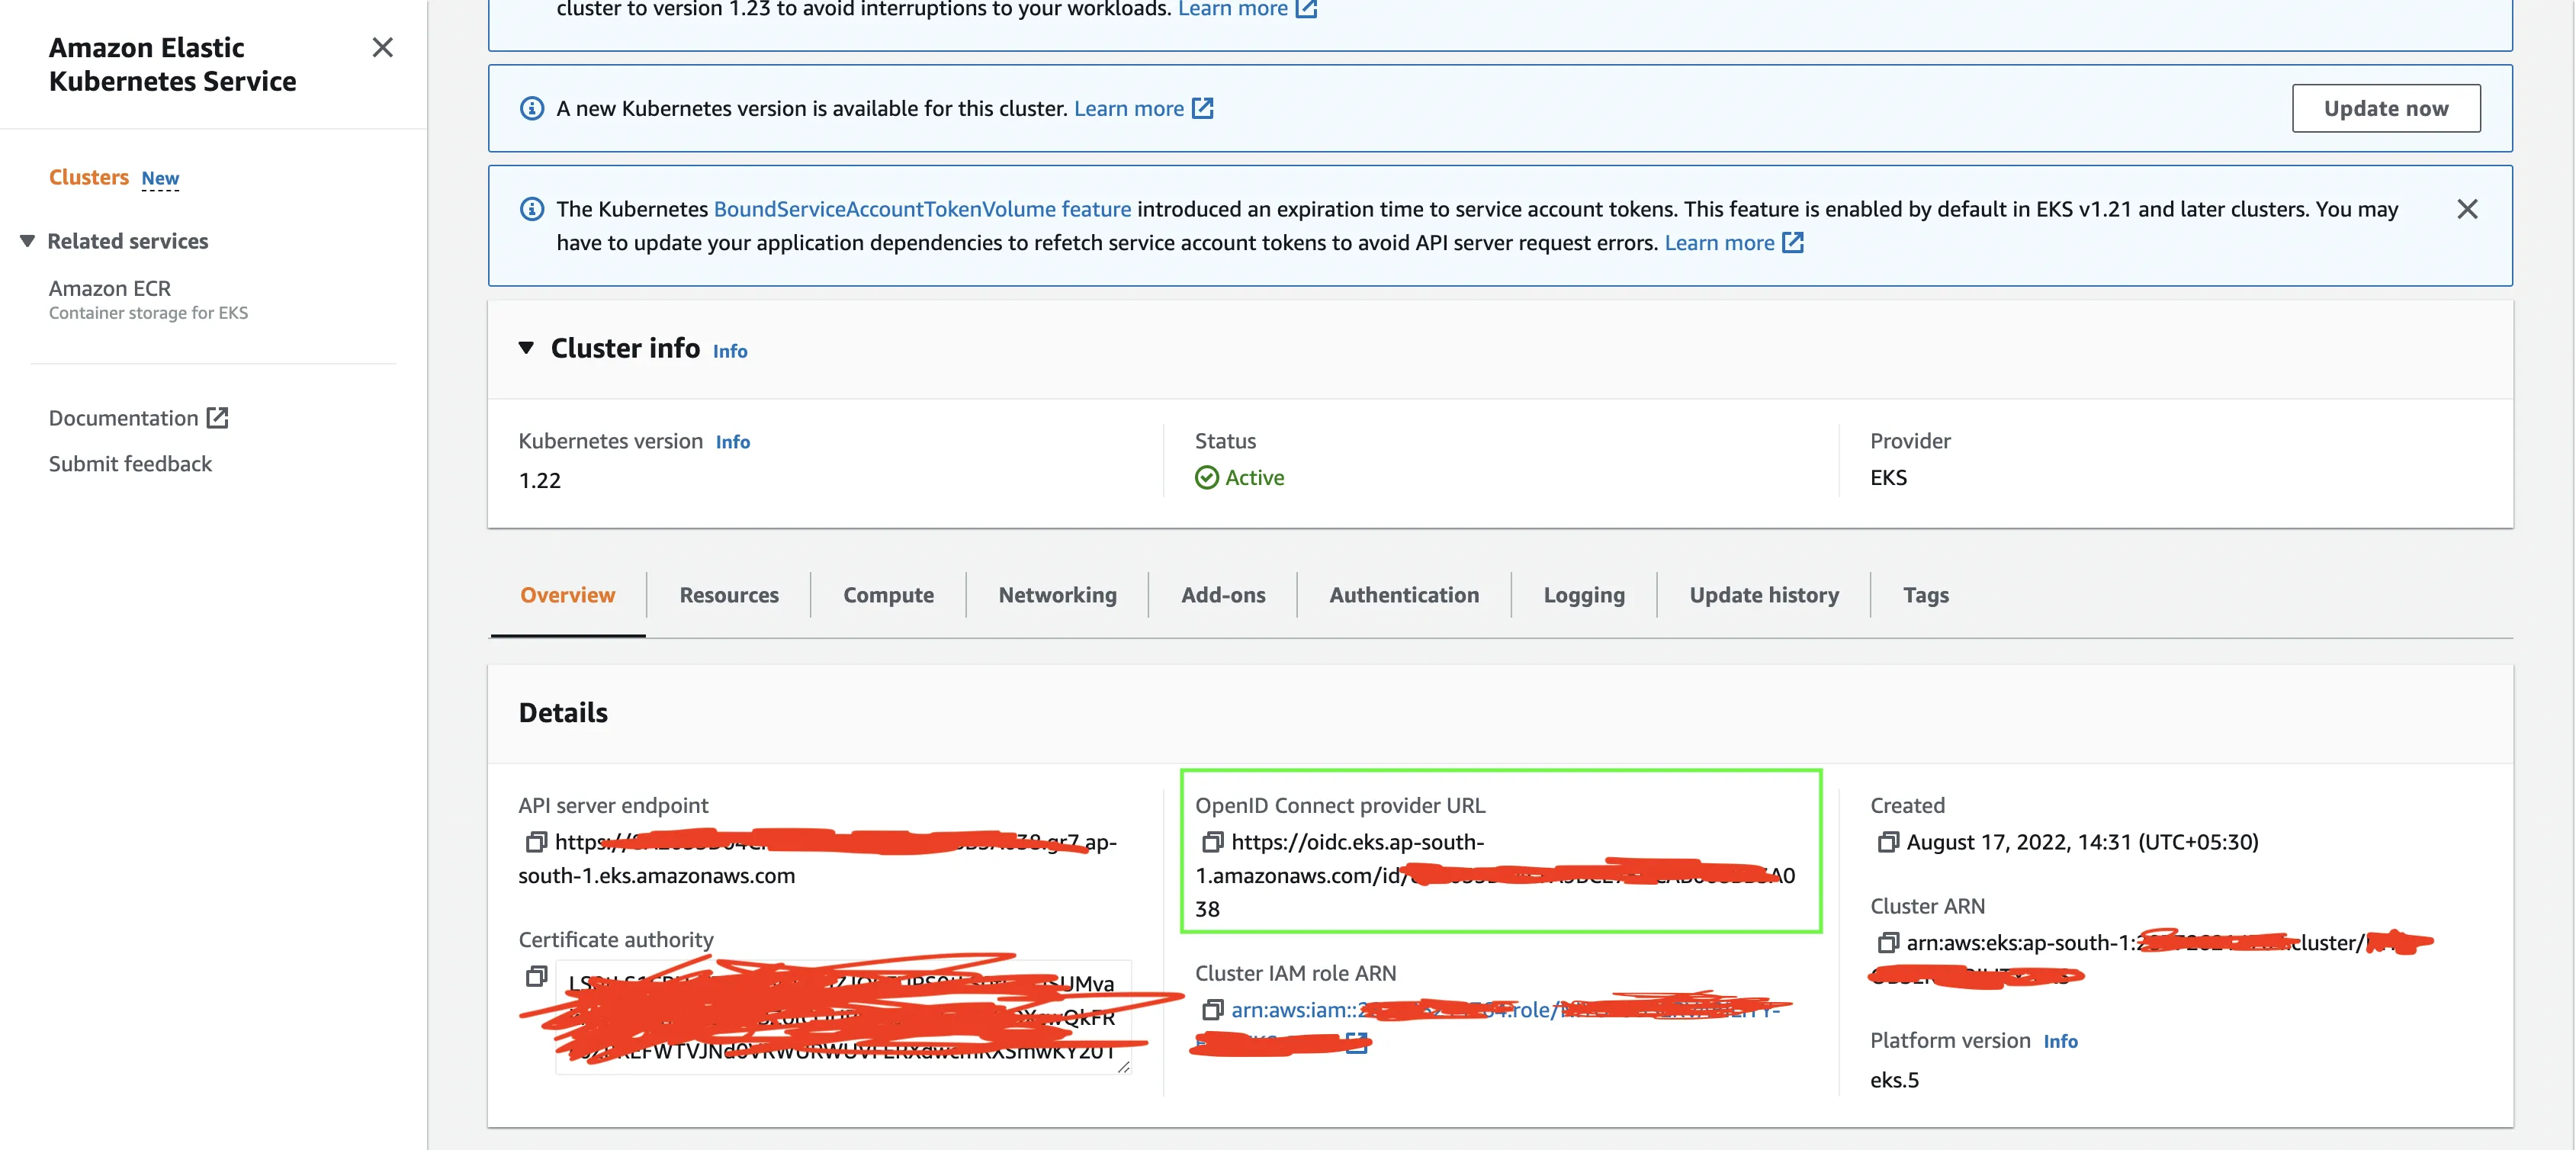Click the Details section heading

click(x=563, y=713)
